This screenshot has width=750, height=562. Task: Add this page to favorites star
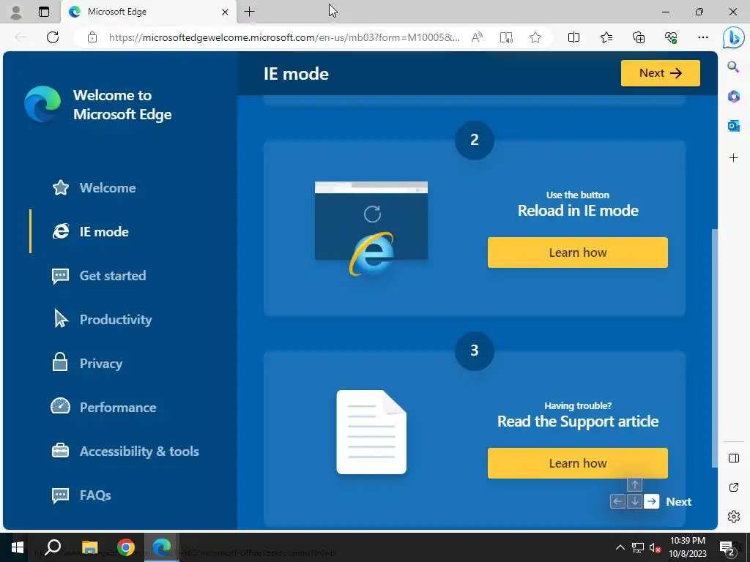point(535,37)
